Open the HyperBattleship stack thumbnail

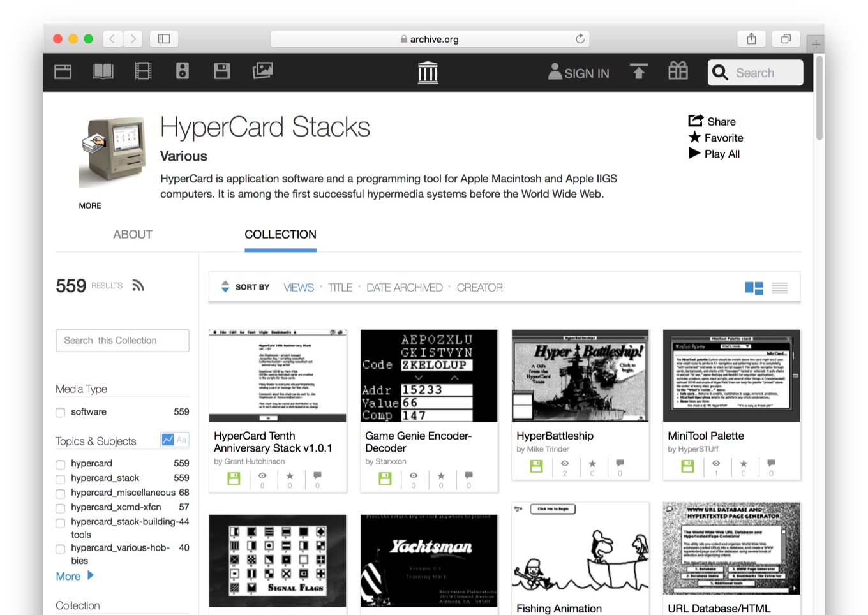[x=580, y=376]
